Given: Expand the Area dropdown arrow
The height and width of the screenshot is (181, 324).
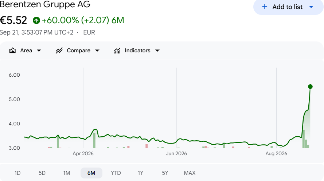Looking at the screenshot, I should click(39, 51).
